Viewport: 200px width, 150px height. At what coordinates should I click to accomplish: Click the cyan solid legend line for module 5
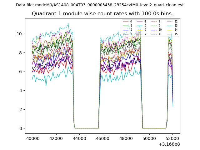coord(139,26)
